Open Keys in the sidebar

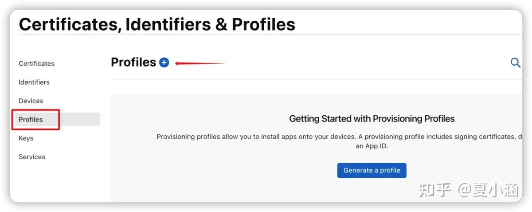point(26,138)
